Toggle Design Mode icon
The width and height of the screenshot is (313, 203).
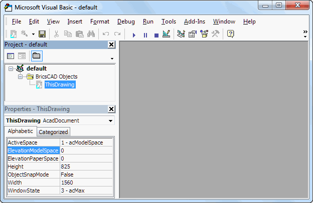pyautogui.click(x=167, y=34)
